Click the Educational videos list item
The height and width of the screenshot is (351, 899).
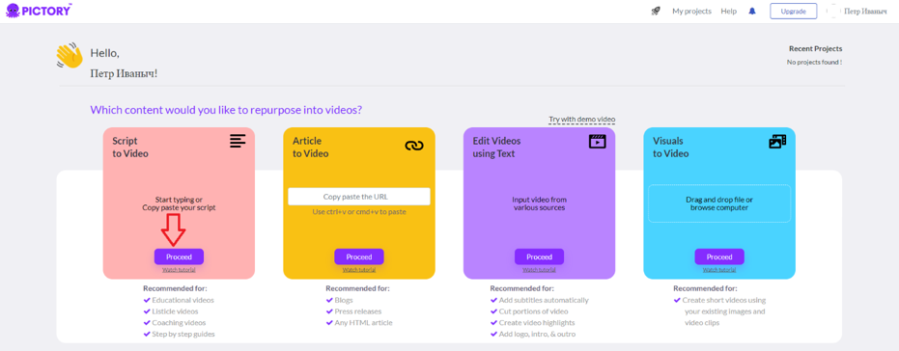point(183,300)
